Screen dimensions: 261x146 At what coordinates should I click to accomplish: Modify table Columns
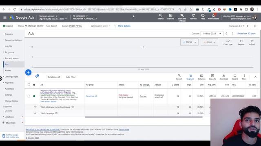[x=201, y=77]
